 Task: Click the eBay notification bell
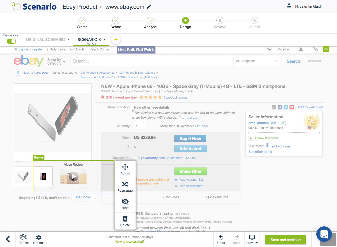(x=301, y=49)
